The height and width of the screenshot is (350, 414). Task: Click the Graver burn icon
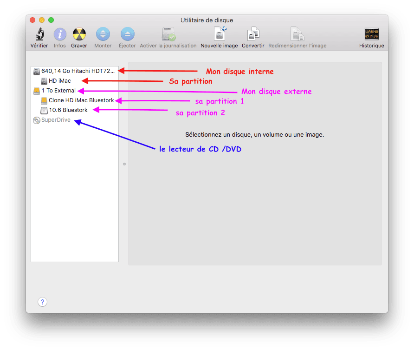(x=79, y=34)
